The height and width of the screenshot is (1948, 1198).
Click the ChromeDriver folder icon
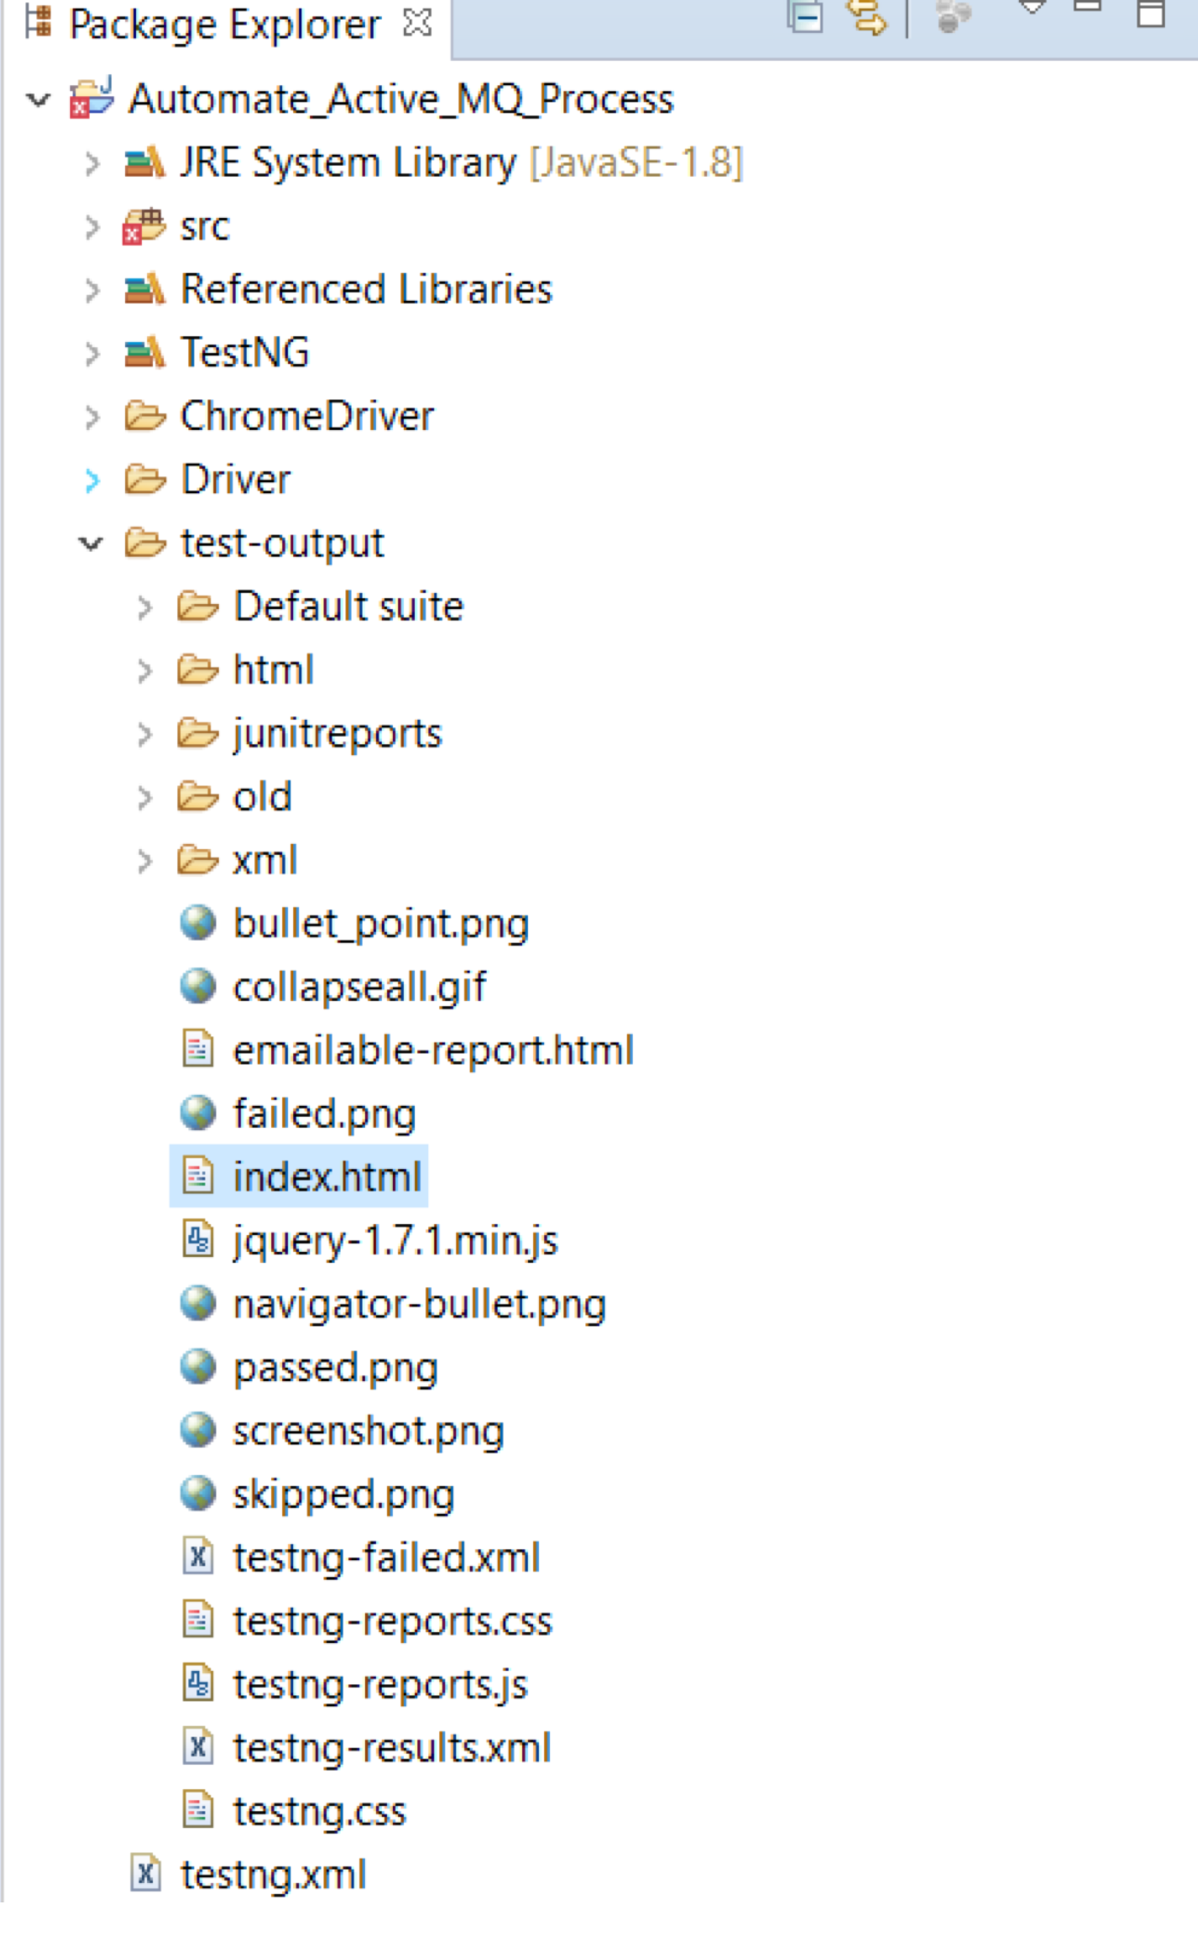coord(144,416)
